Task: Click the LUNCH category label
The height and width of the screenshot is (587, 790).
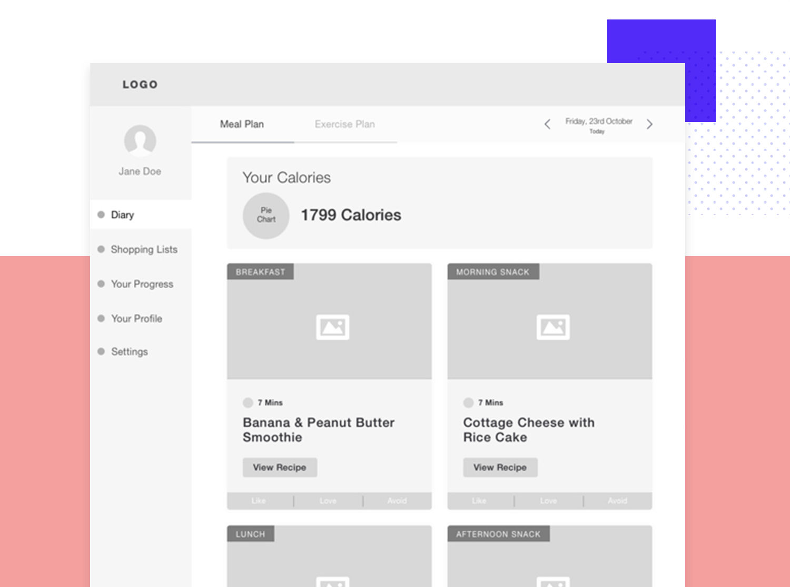Action: click(250, 534)
